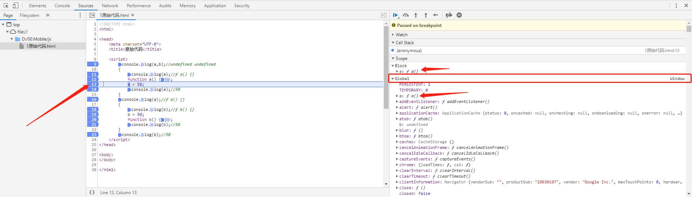
Task: Click the Step button in debugger toolbar
Action: 436,15
